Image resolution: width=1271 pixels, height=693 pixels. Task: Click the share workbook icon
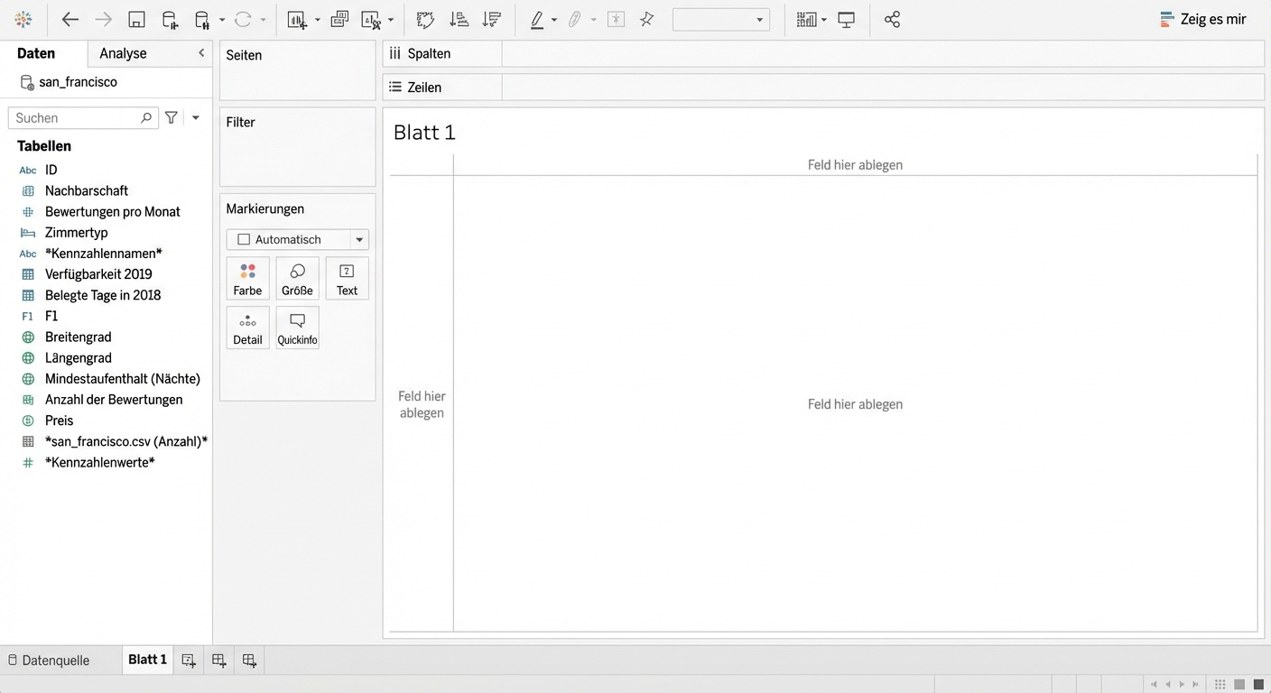coord(892,20)
